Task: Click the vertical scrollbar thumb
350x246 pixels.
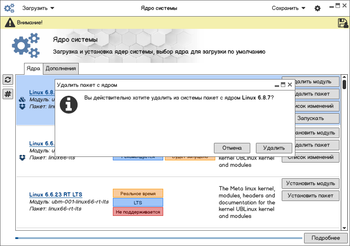Action: pyautogui.click(x=344, y=84)
